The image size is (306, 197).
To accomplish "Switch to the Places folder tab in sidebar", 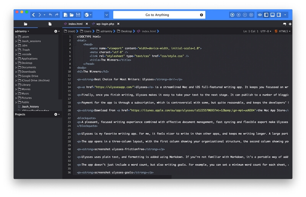I will pyautogui.click(x=26, y=24).
